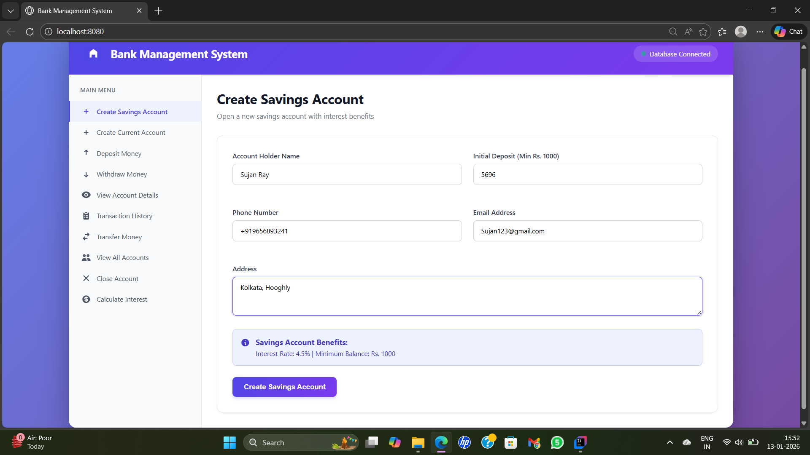Viewport: 810px width, 455px height.
Task: Click the dollar icon for Calculate Interest
Action: pos(86,300)
